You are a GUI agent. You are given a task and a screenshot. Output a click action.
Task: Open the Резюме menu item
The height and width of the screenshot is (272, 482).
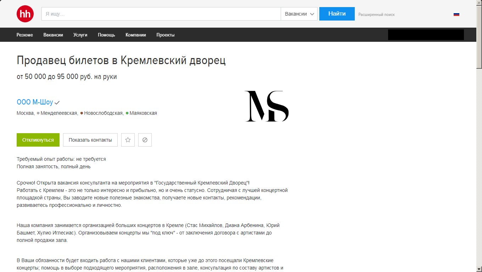(25, 35)
